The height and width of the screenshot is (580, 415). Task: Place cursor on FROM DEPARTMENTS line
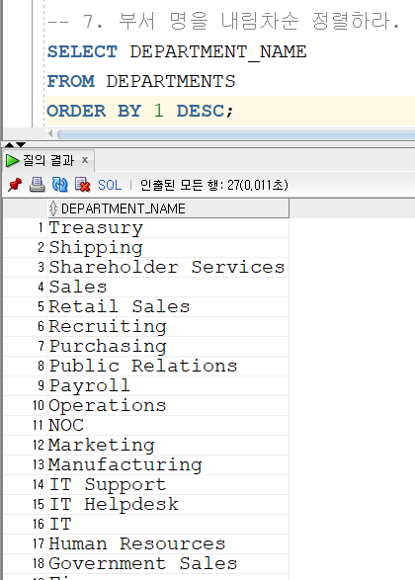click(x=141, y=81)
